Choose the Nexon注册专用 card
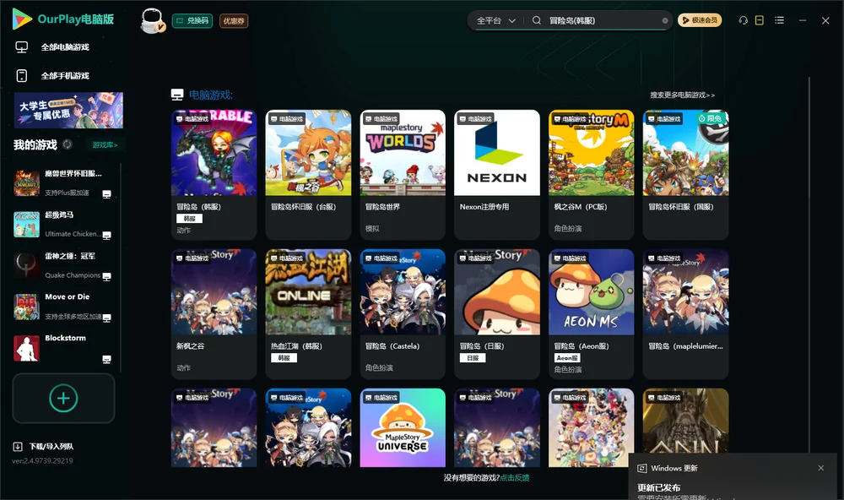Screen dimensions: 844x500 (497, 175)
